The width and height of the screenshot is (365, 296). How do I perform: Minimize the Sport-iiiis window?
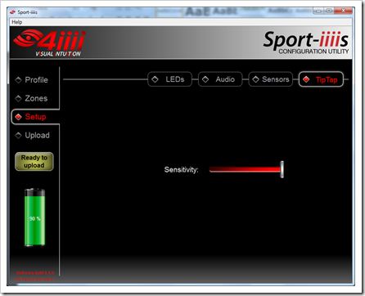click(318, 11)
